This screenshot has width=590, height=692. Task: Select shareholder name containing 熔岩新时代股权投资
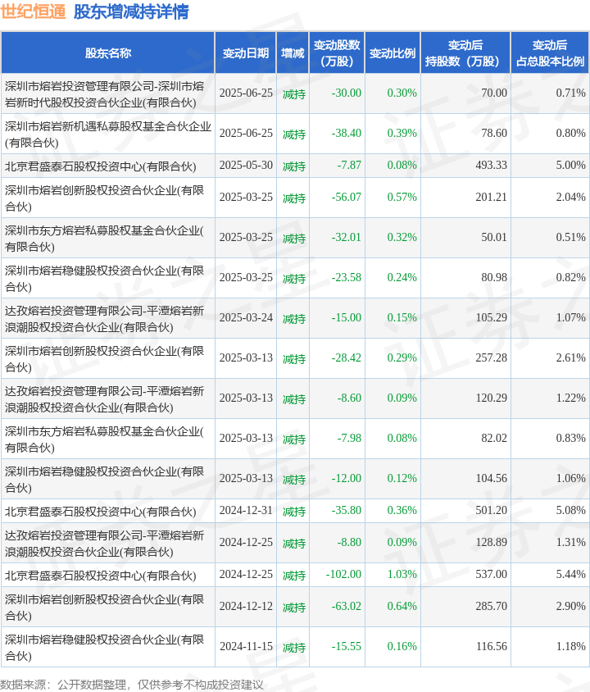pyautogui.click(x=105, y=94)
